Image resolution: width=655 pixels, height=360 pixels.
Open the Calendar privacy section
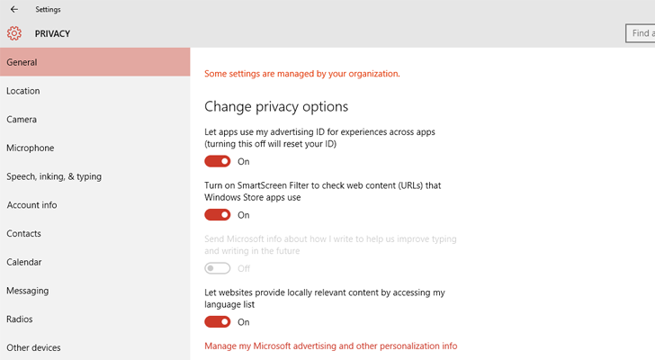[x=94, y=262]
